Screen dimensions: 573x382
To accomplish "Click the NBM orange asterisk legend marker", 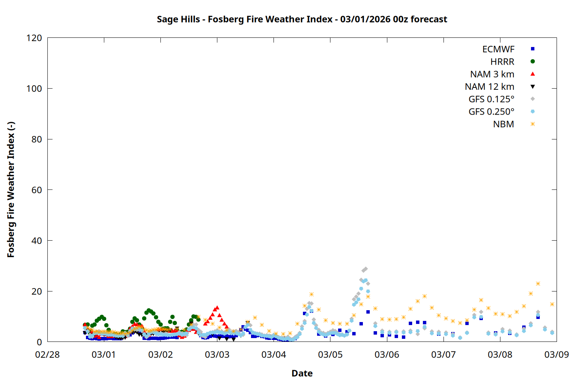I will tap(533, 124).
